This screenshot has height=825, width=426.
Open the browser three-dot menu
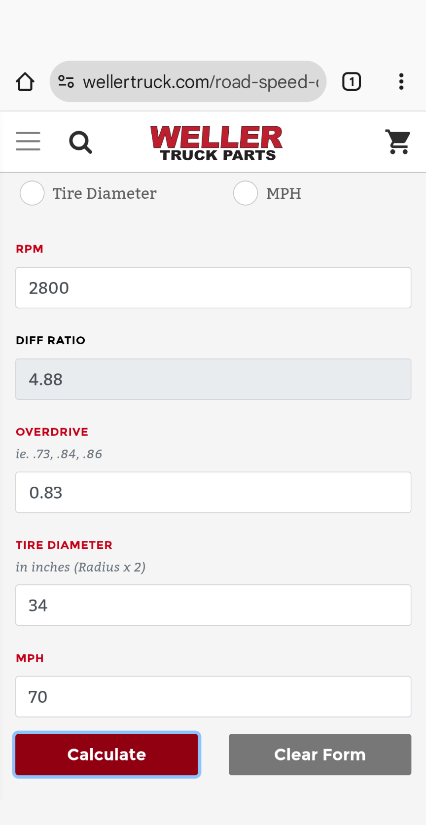[x=401, y=82]
